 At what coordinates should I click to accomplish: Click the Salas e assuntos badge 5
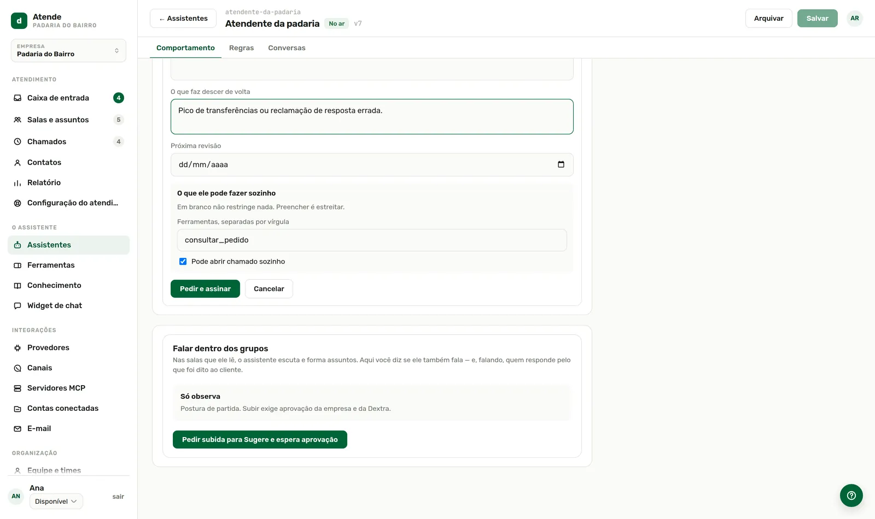(119, 120)
